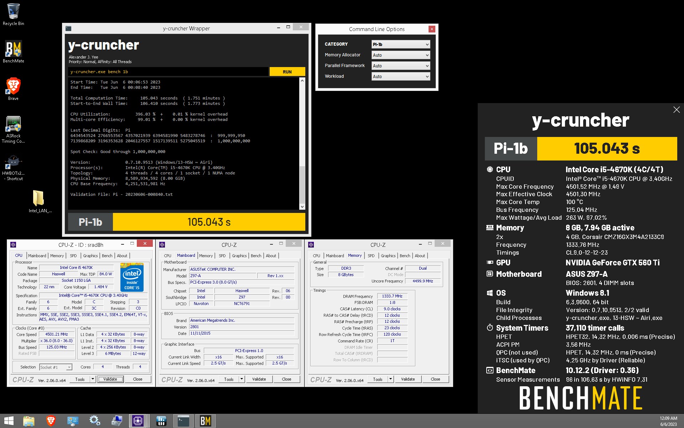Open ASRock Timing Configurator desktop icon
The image size is (684, 428).
(x=13, y=129)
